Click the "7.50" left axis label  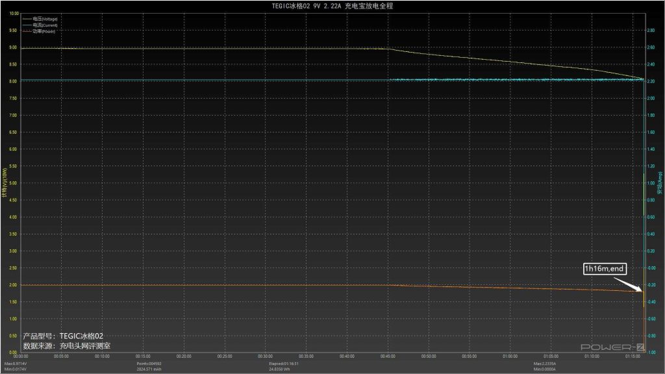tap(13, 99)
